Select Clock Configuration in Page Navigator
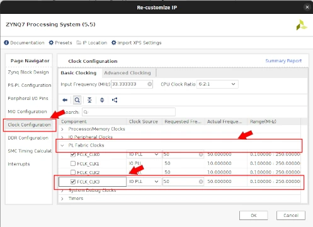313x227 pixels. 30,125
